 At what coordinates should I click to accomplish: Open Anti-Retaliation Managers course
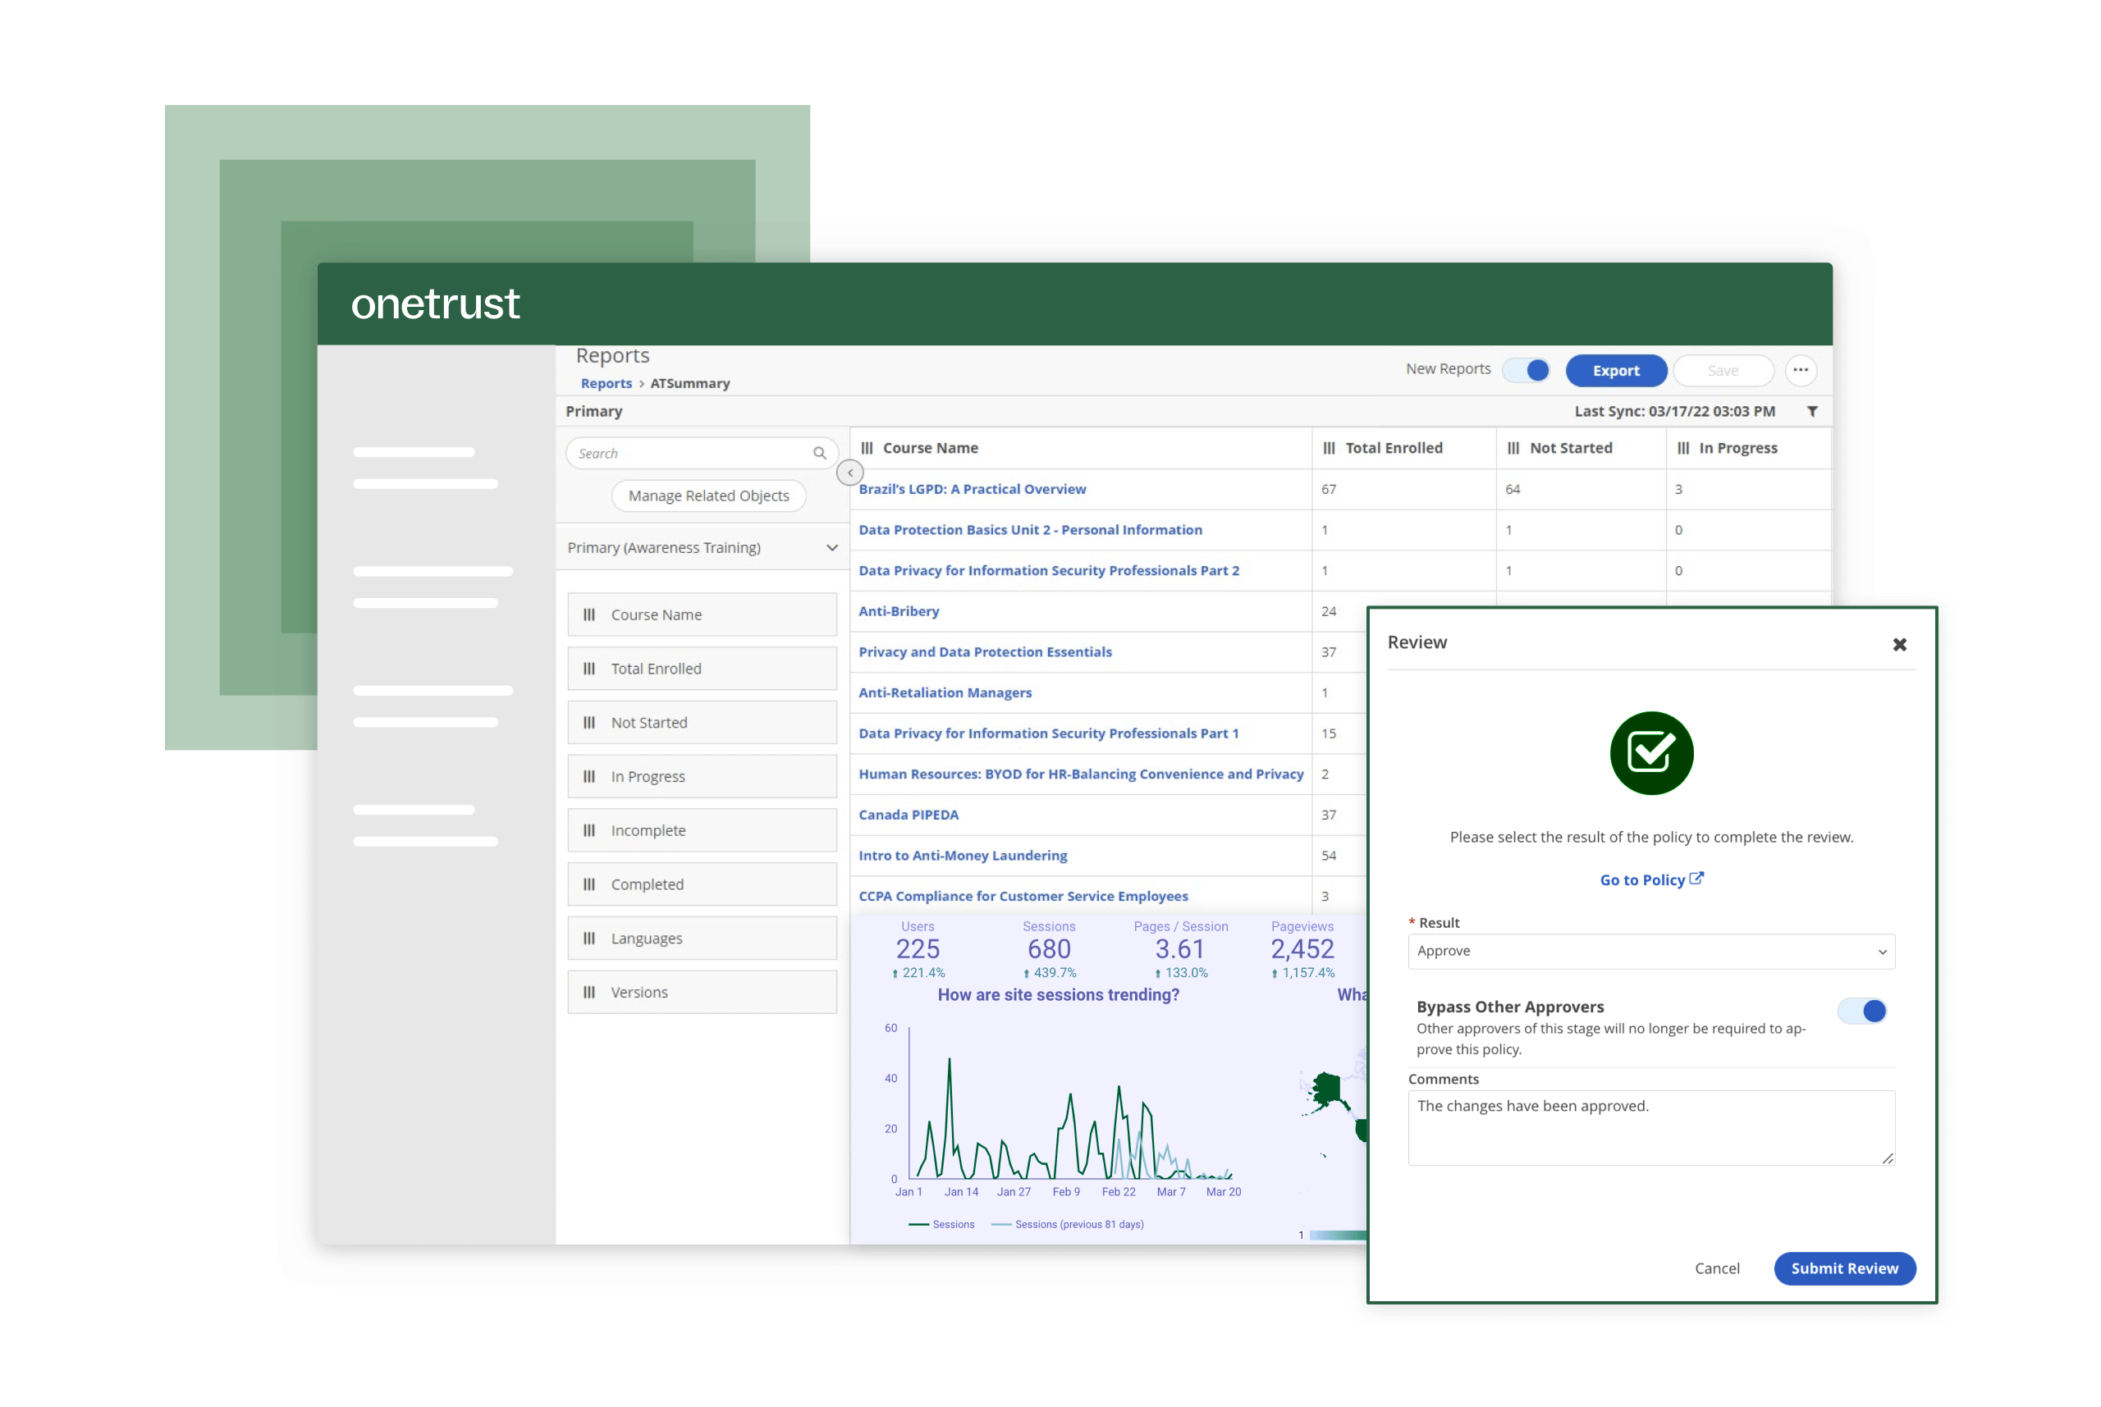(944, 692)
